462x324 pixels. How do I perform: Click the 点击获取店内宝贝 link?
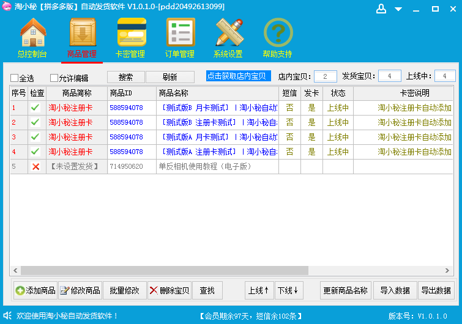point(238,76)
